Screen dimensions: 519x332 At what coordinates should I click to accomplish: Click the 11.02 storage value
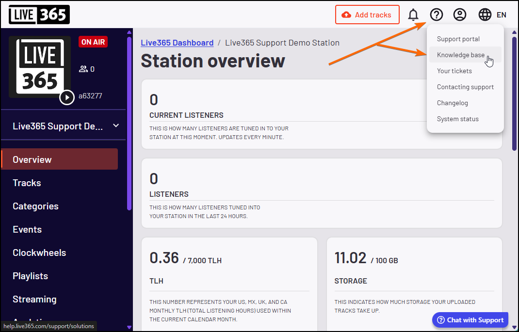coord(351,258)
